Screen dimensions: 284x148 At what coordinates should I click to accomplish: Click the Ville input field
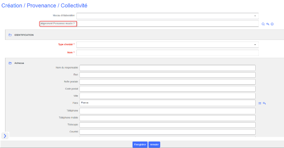pyautogui.click(x=167, y=96)
